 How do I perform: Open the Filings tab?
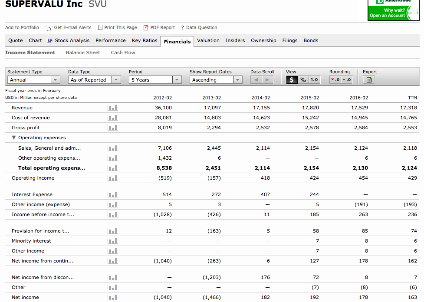tap(290, 40)
